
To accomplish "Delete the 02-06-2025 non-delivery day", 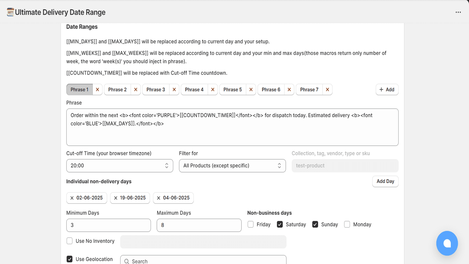I will (x=72, y=198).
